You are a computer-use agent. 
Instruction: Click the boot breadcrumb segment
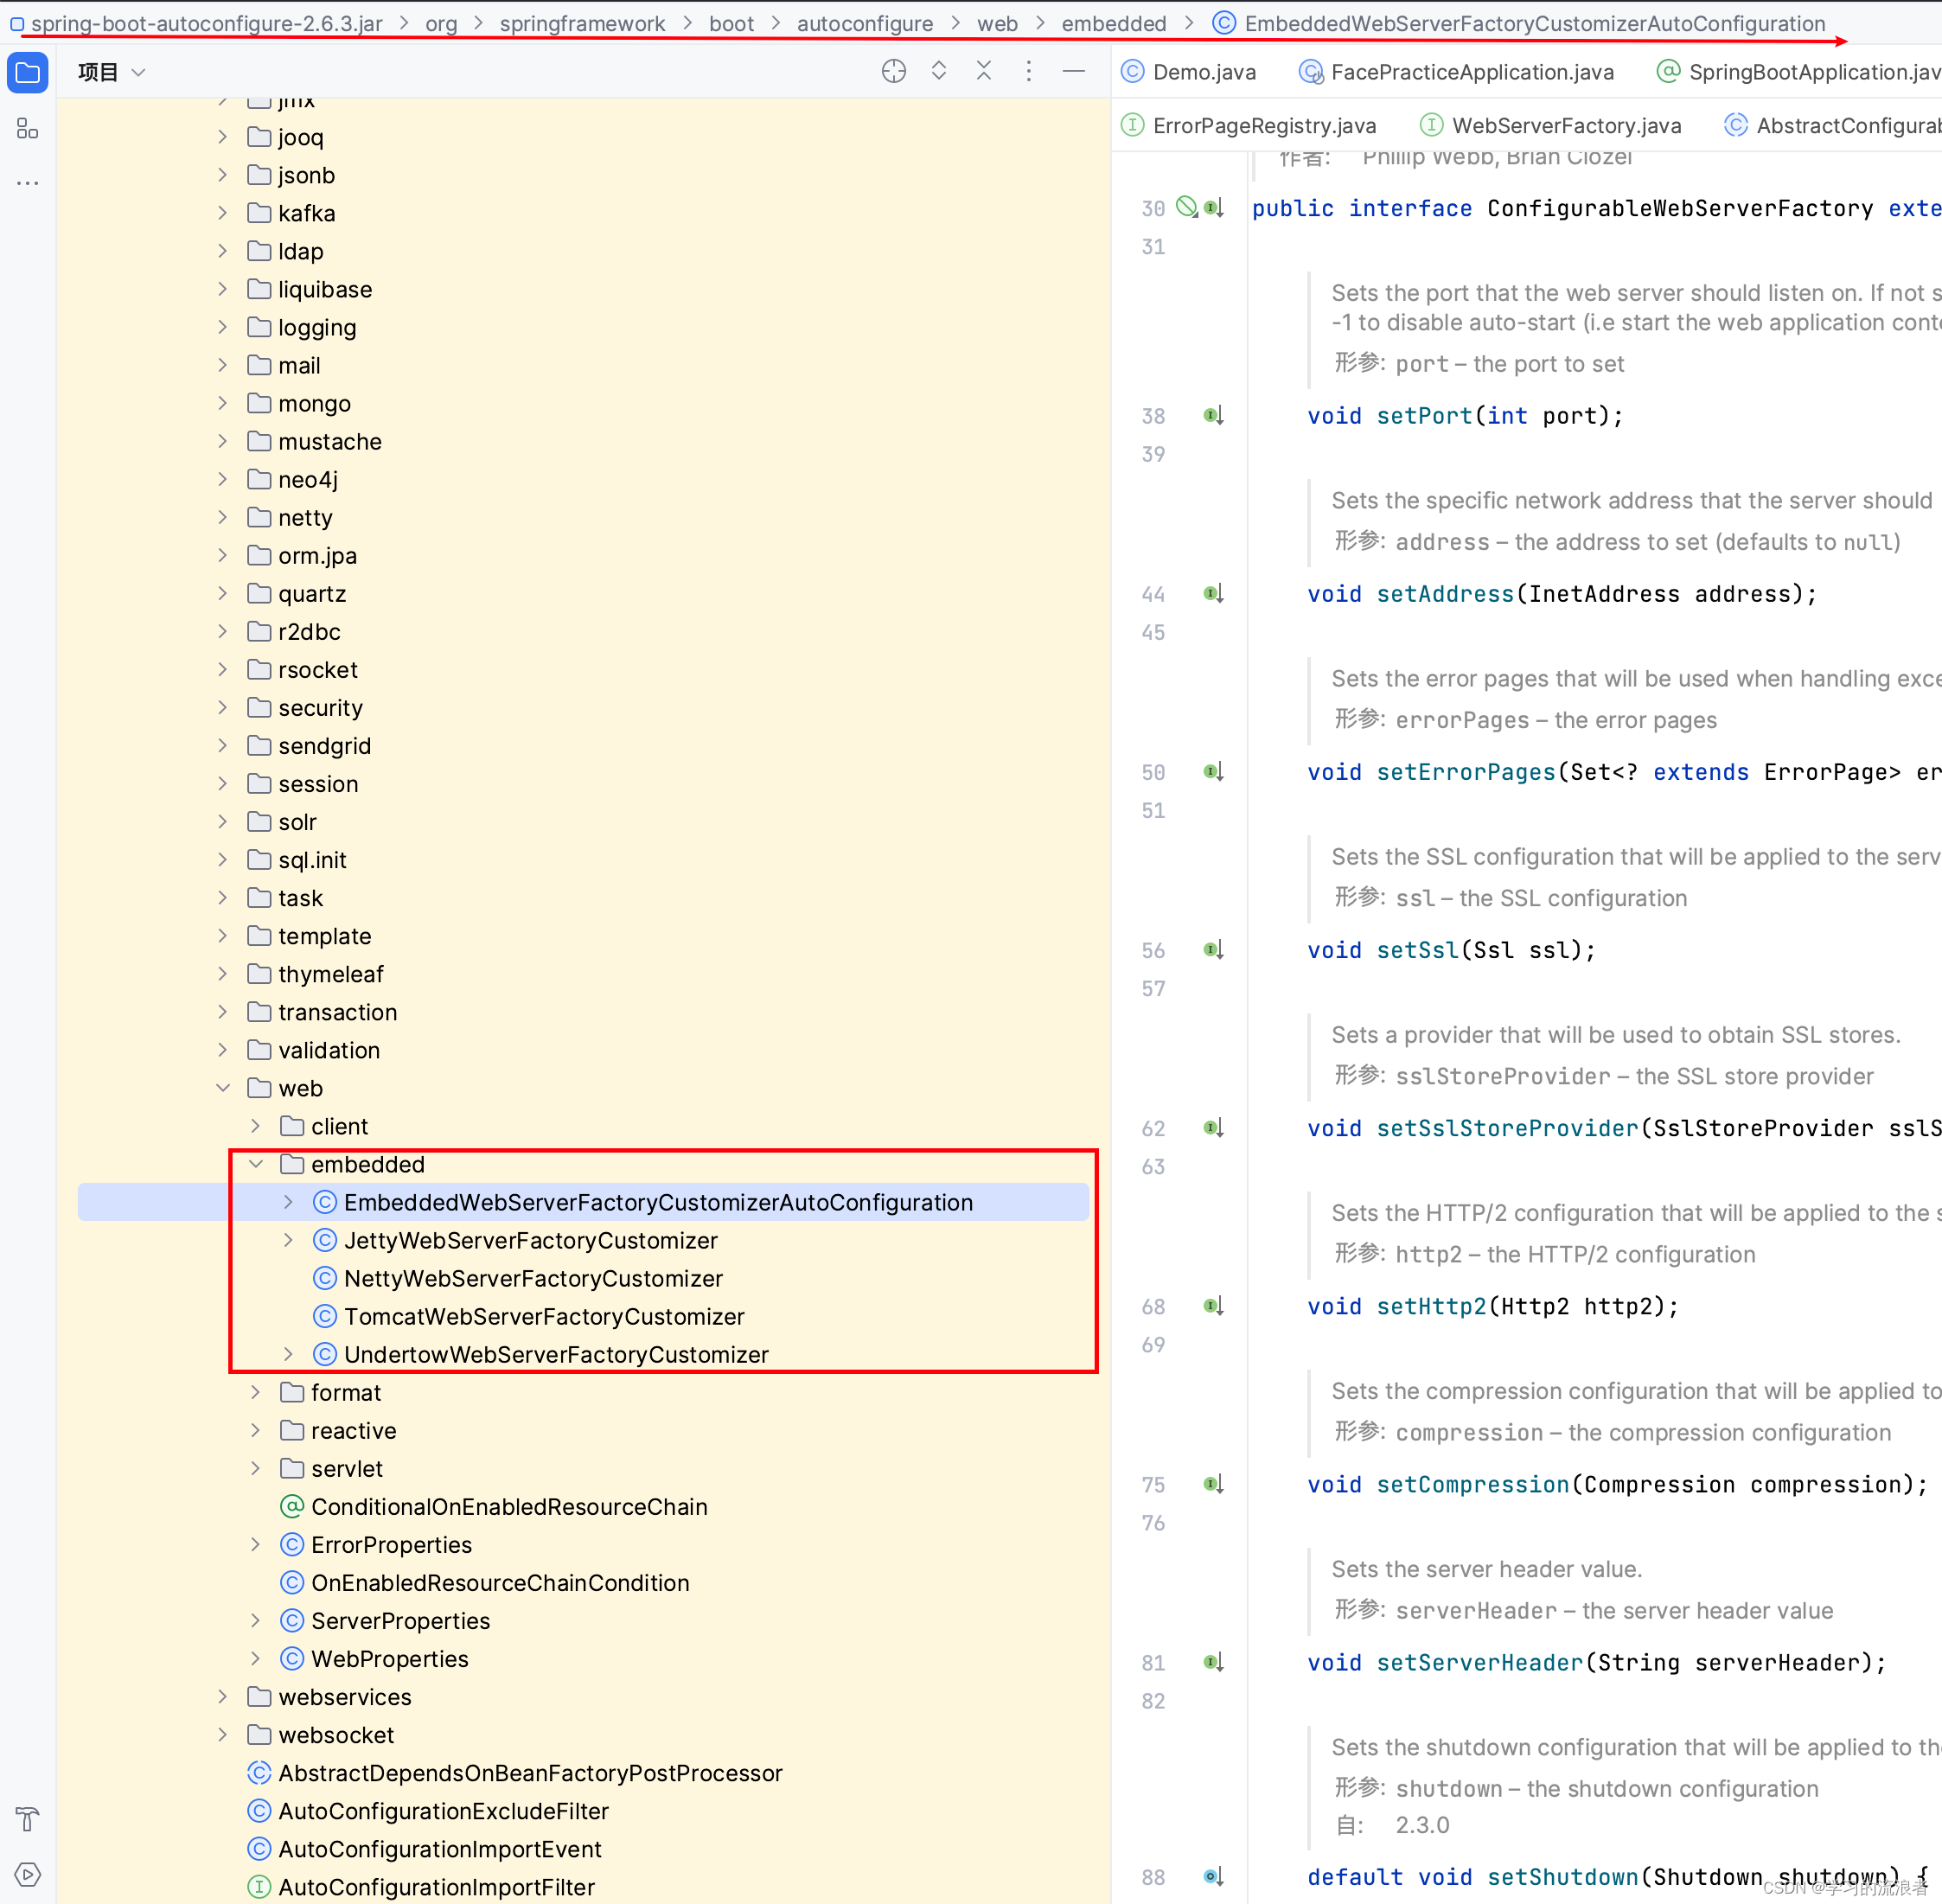pyautogui.click(x=731, y=23)
